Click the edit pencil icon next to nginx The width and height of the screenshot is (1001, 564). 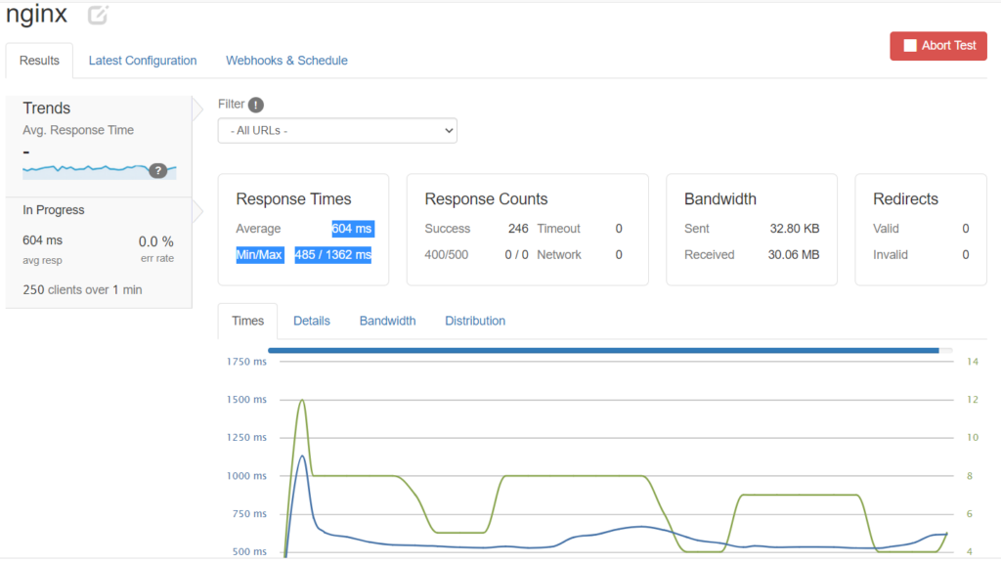tap(98, 15)
